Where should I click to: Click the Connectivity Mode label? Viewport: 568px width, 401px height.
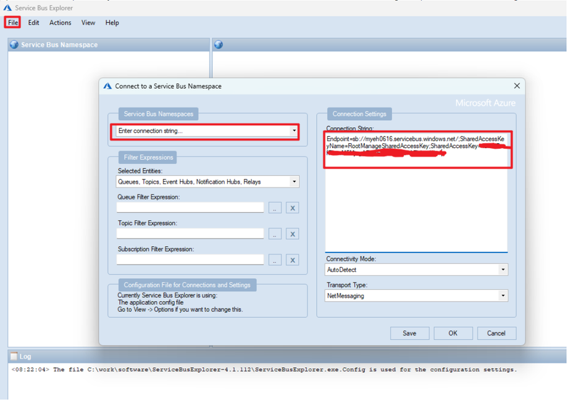[351, 258]
